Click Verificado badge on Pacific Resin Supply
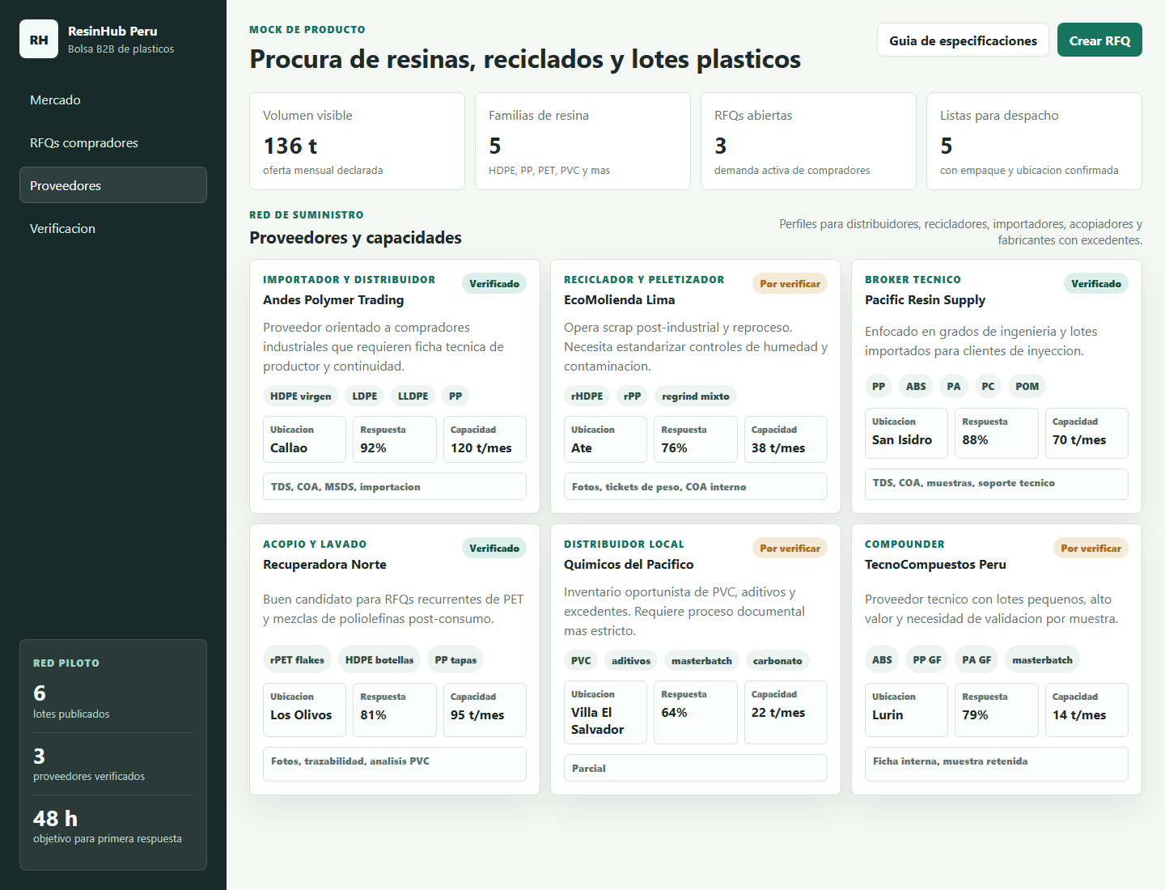Viewport: 1165px width, 890px height. 1096,283
